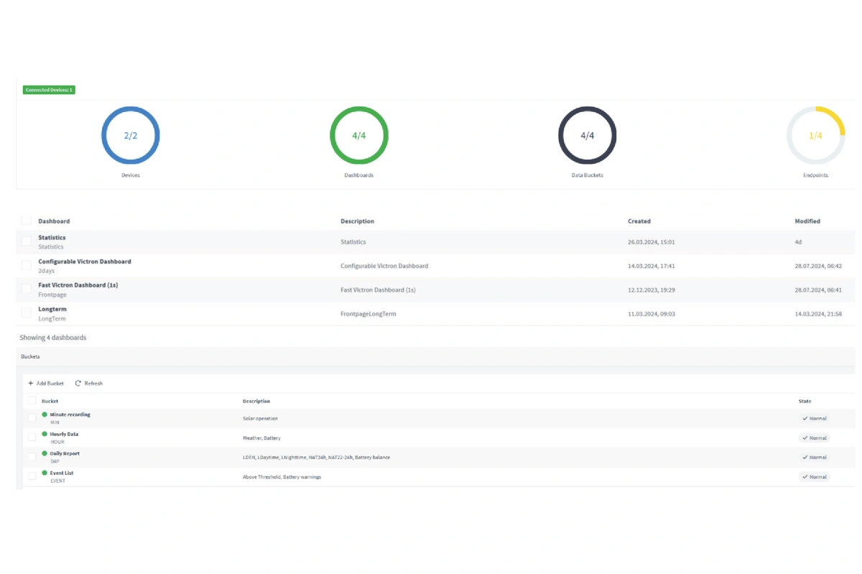Click created date 26.03.2024, 15:01
Viewport: 862px width, 574px height.
point(652,242)
